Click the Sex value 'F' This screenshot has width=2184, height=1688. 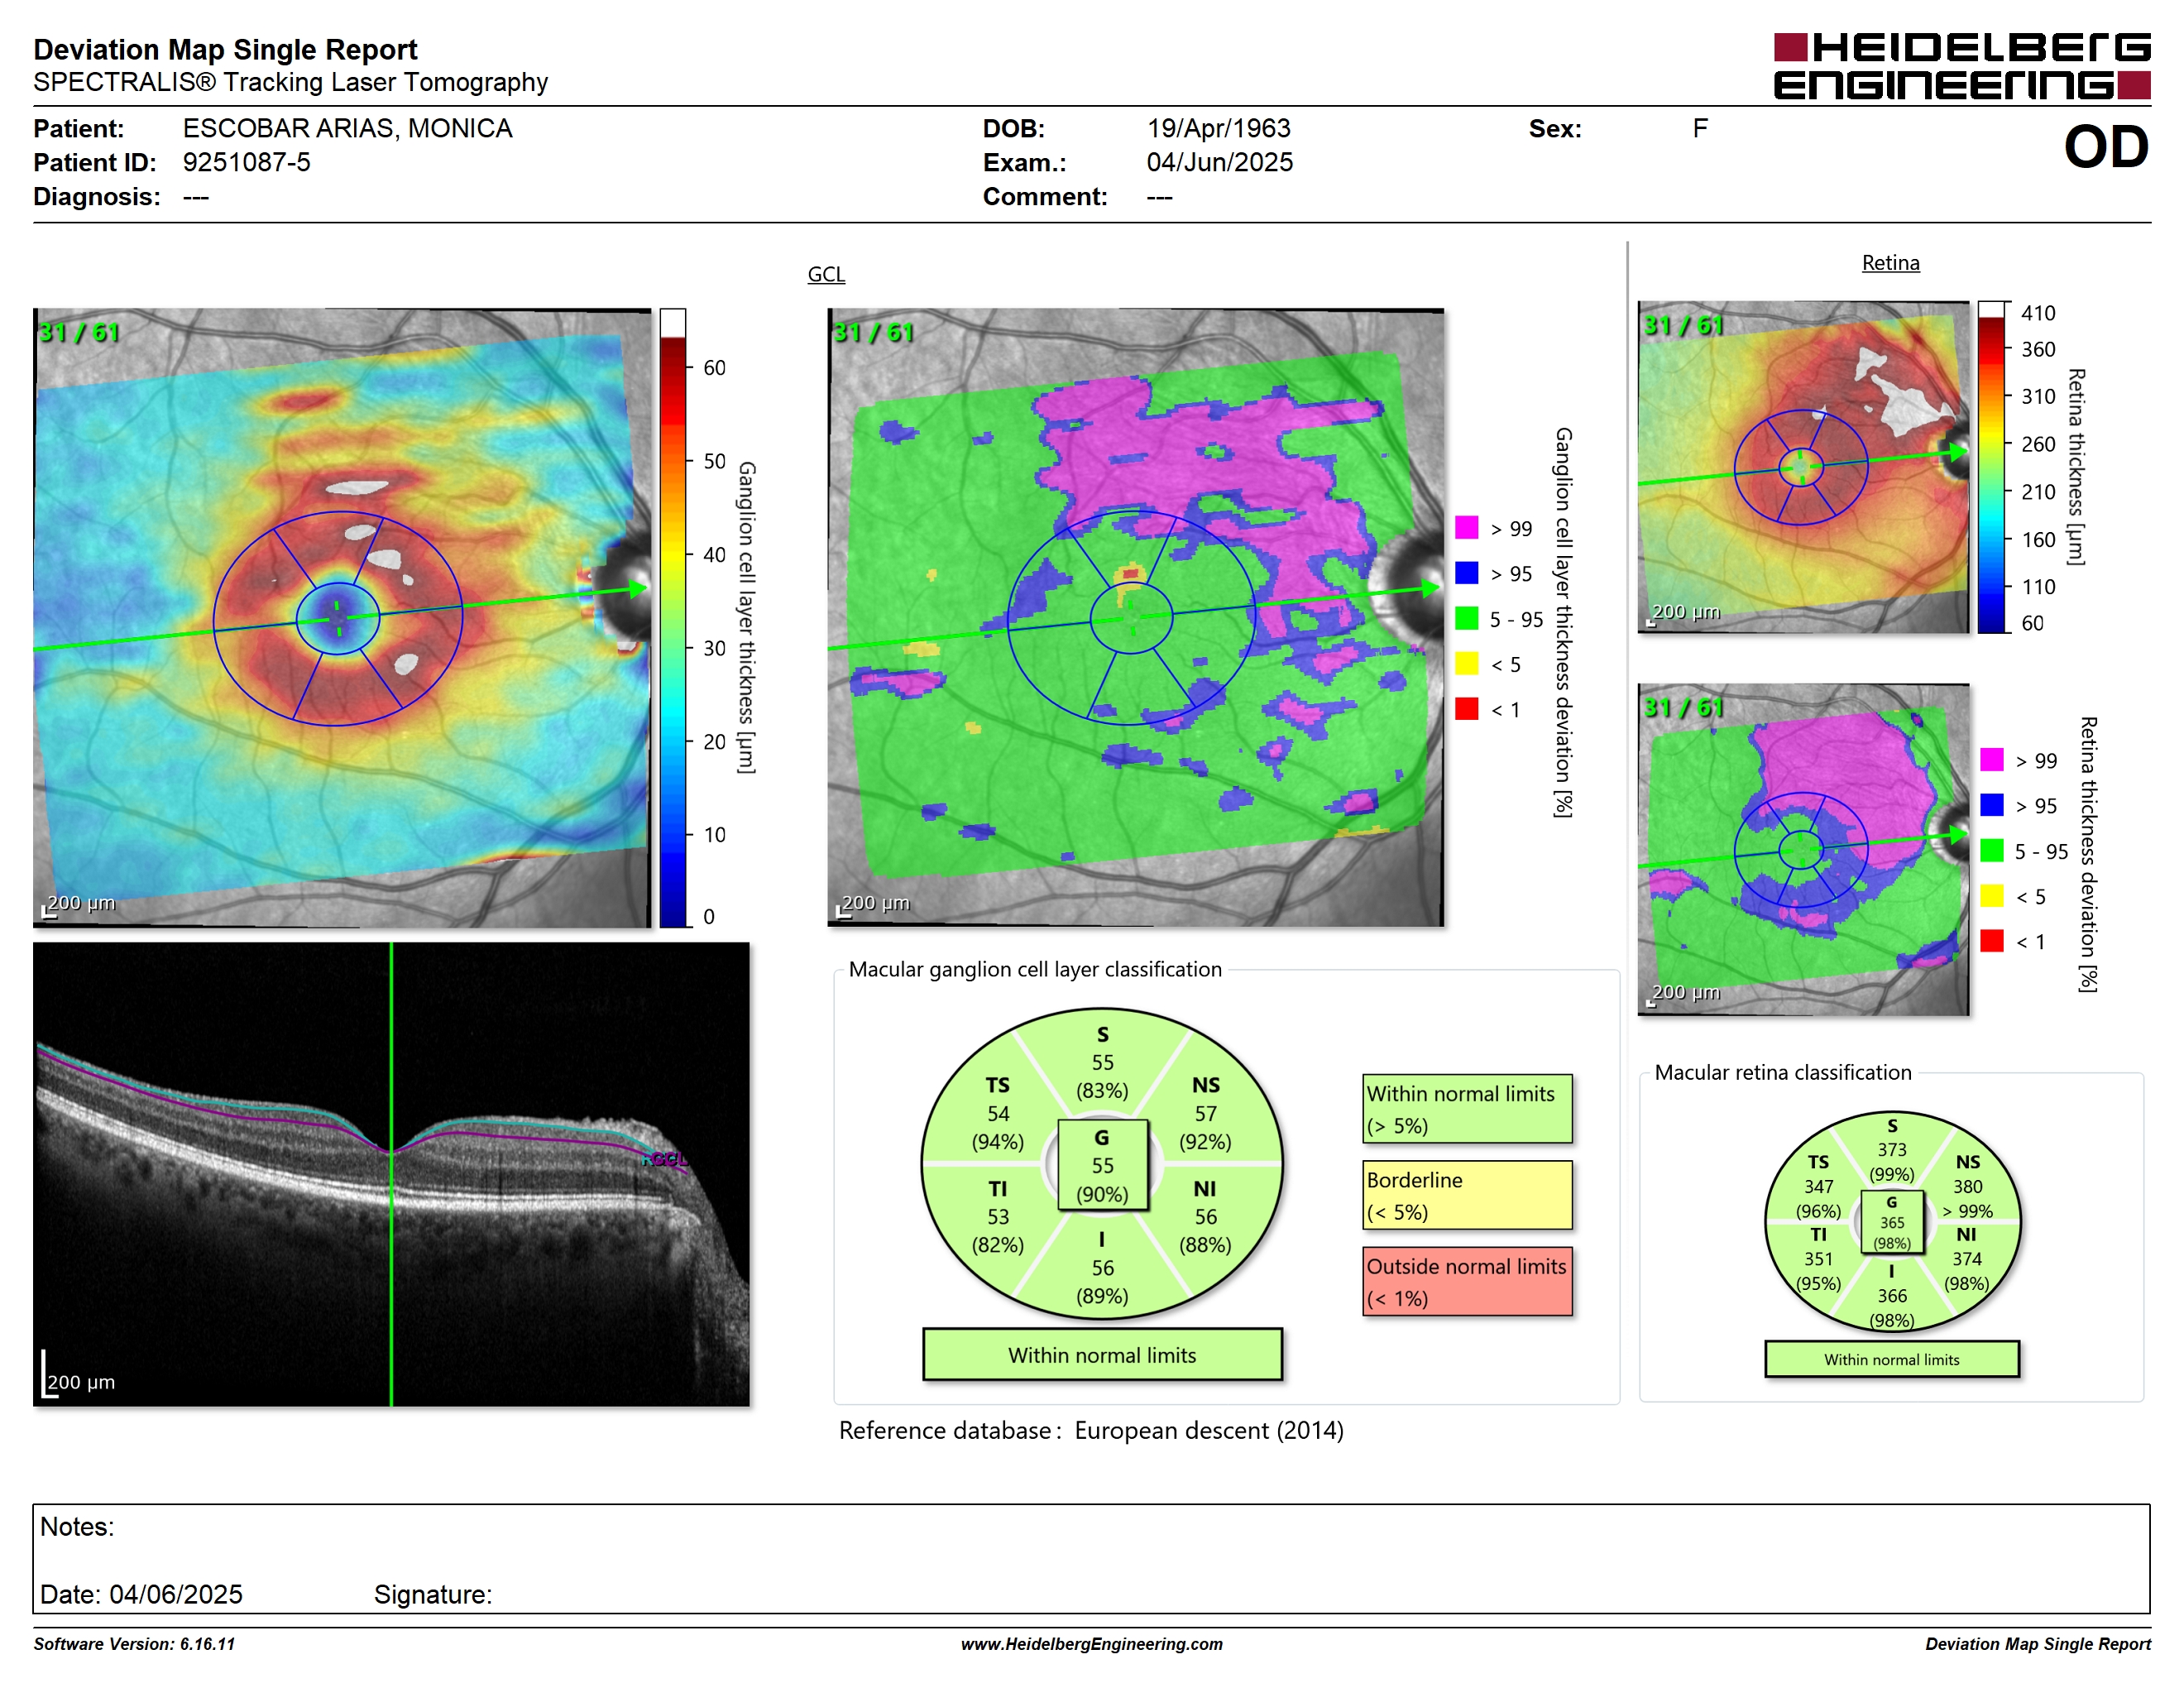pyautogui.click(x=1699, y=128)
